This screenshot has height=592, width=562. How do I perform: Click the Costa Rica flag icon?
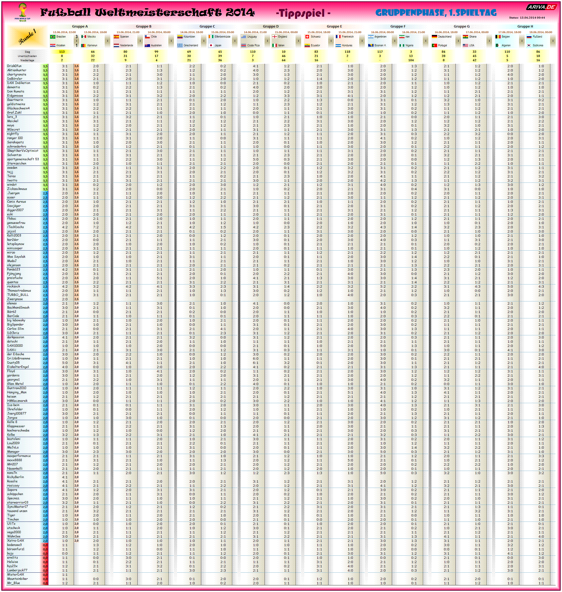[244, 46]
